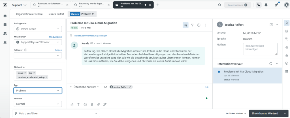The height and width of the screenshot is (118, 290).
Task: Click the clear formatting eraser icon
Action: [72, 104]
